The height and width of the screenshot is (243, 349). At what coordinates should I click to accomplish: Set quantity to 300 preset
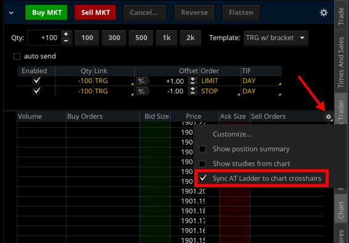coord(114,38)
